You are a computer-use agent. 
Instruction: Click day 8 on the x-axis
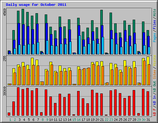(x=43, y=120)
